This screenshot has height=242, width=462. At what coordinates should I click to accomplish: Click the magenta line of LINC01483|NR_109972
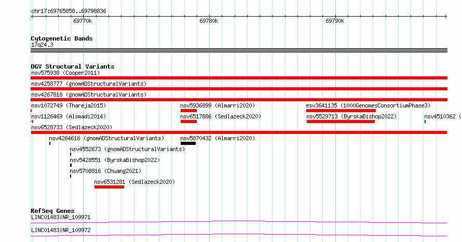[x=239, y=235]
